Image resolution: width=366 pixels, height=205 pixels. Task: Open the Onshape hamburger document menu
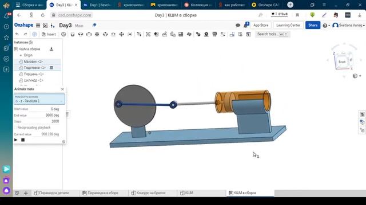(38, 25)
